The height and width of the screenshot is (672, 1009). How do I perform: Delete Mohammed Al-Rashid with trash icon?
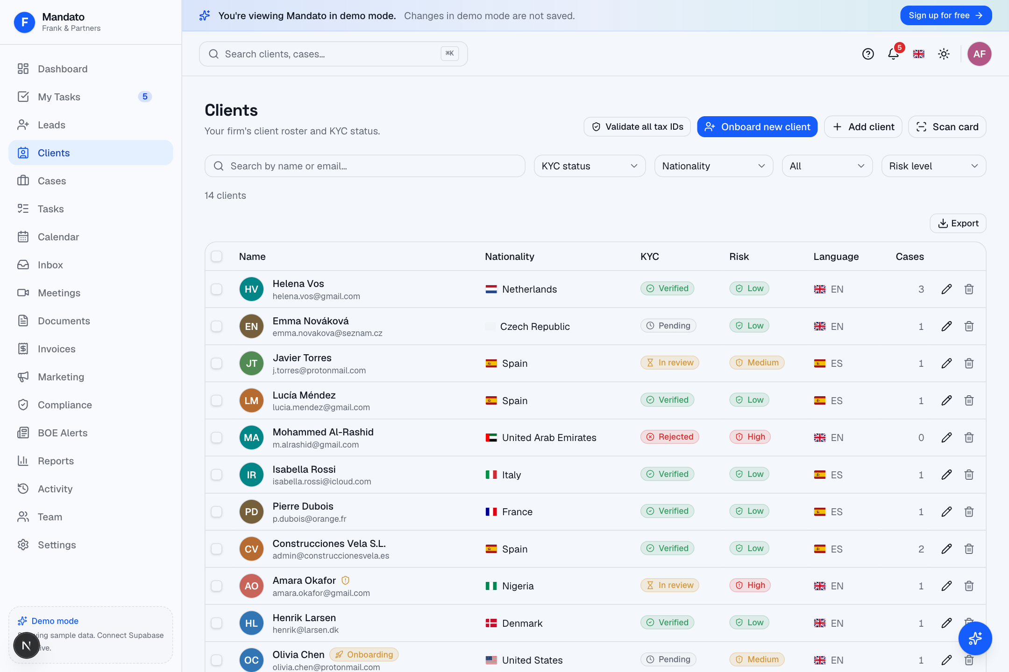[x=969, y=437]
